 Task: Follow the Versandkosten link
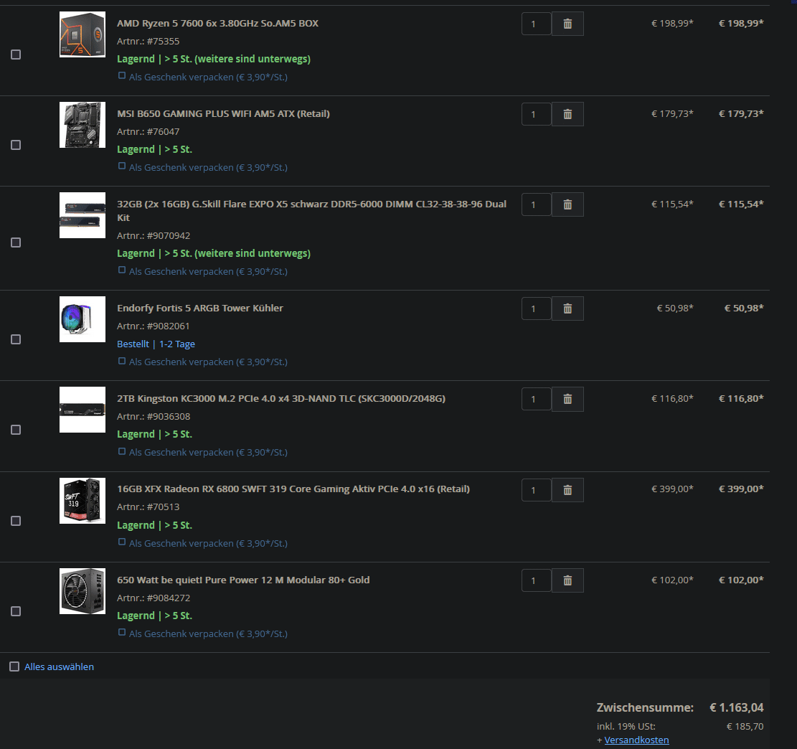636,740
